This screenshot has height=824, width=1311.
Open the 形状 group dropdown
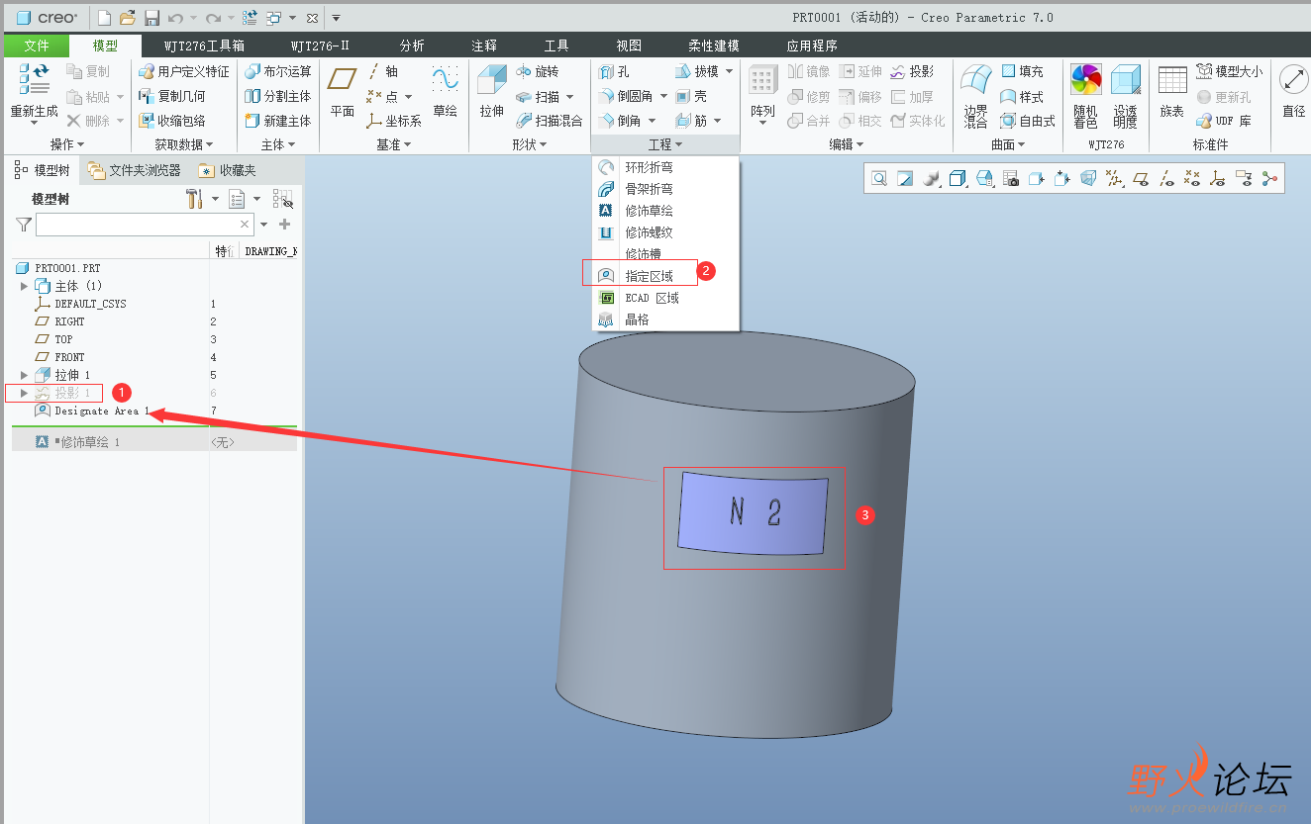click(x=530, y=144)
